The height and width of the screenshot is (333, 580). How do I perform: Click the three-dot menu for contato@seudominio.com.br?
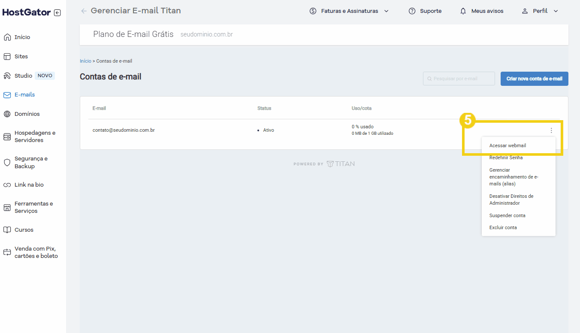[x=551, y=130]
